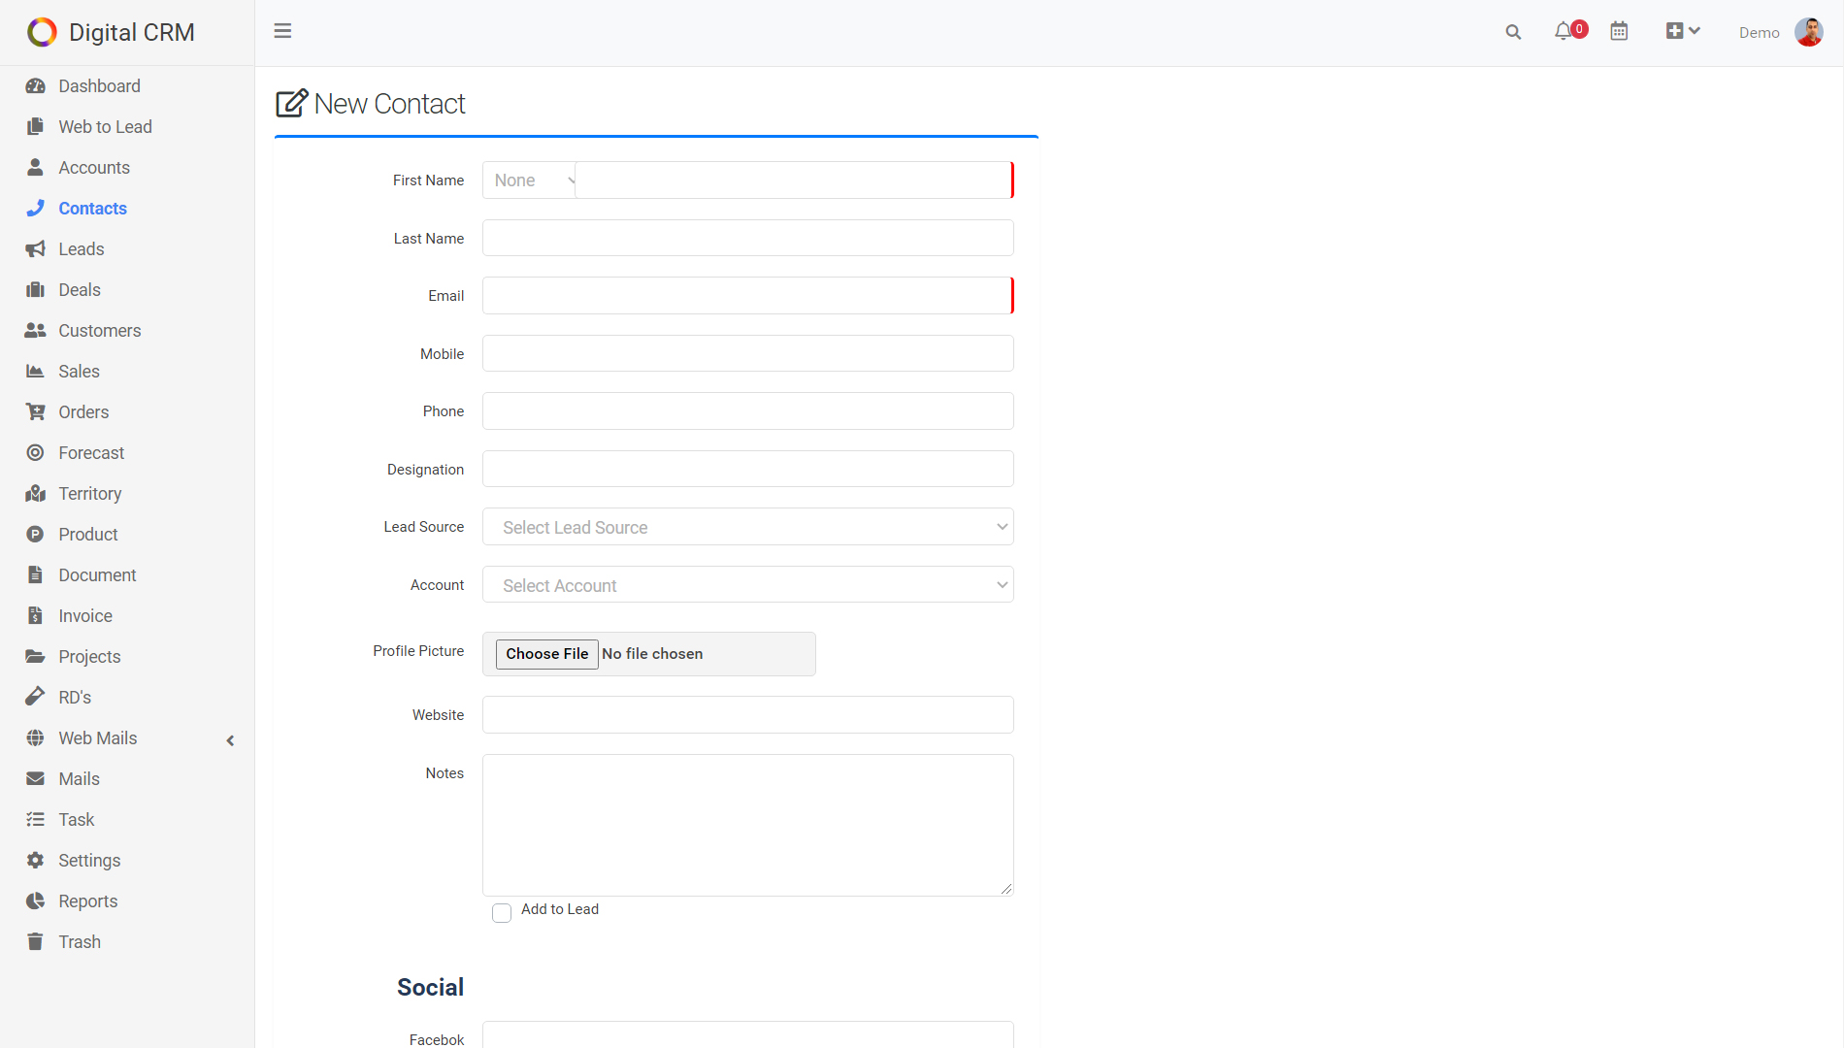The width and height of the screenshot is (1844, 1048).
Task: Click the Web to Lead copy icon
Action: [x=36, y=127]
